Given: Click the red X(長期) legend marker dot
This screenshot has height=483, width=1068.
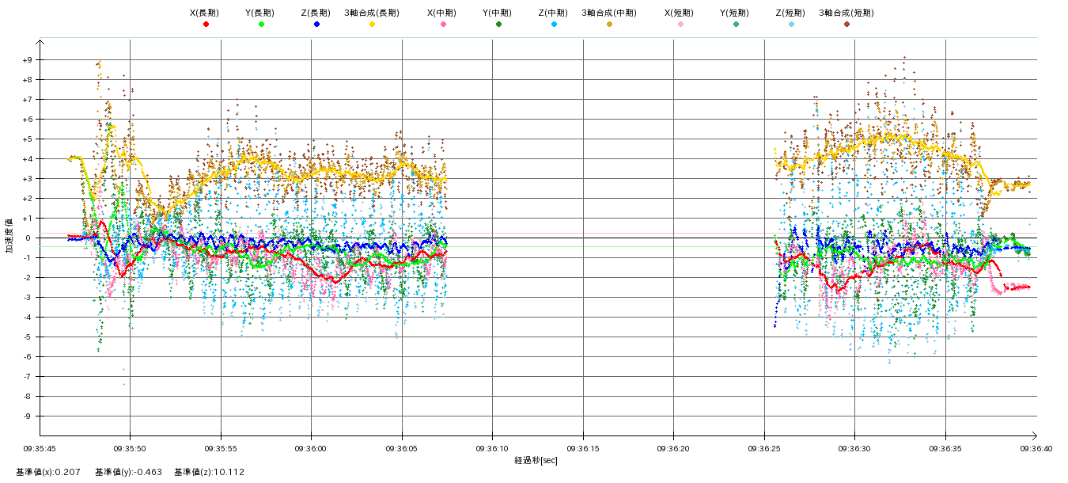Looking at the screenshot, I should pos(206,25).
